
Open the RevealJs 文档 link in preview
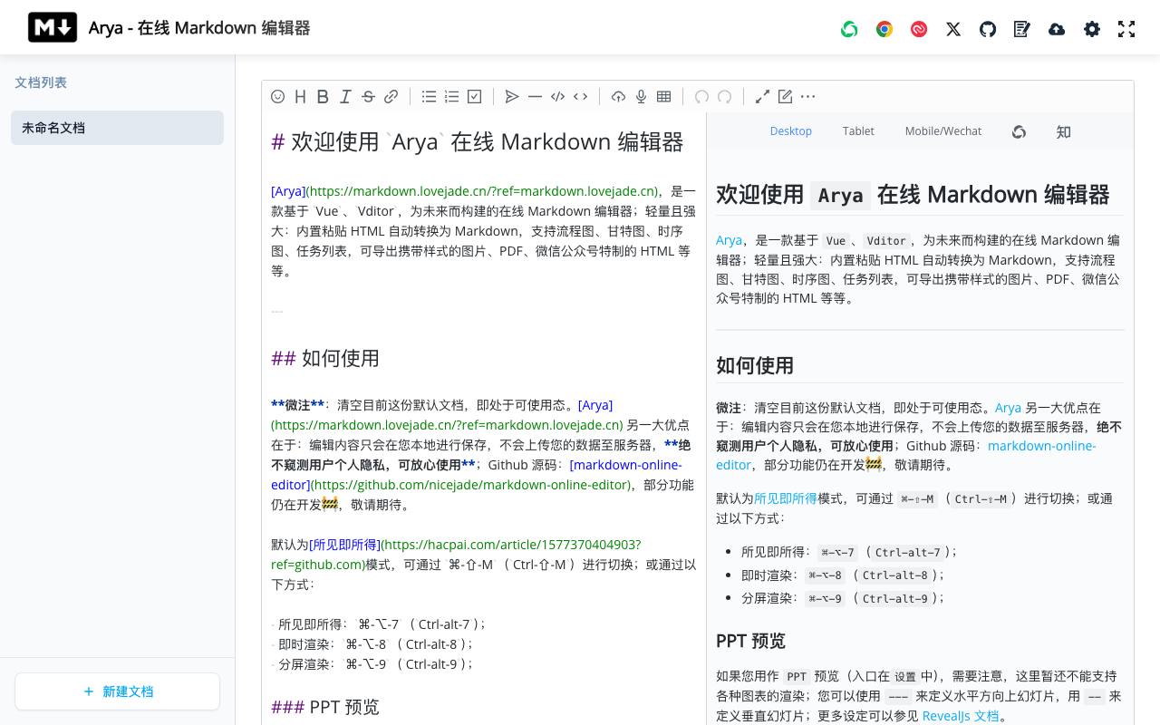point(961,716)
